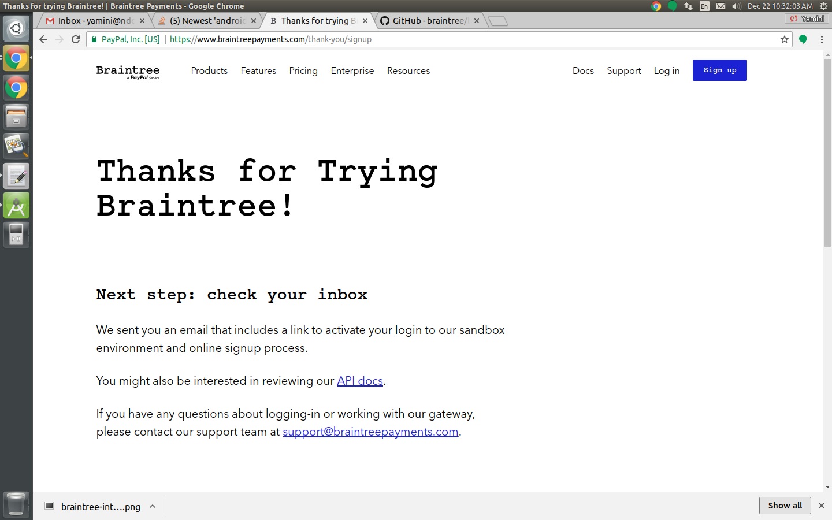Open the network indicator in top panel

(688, 6)
